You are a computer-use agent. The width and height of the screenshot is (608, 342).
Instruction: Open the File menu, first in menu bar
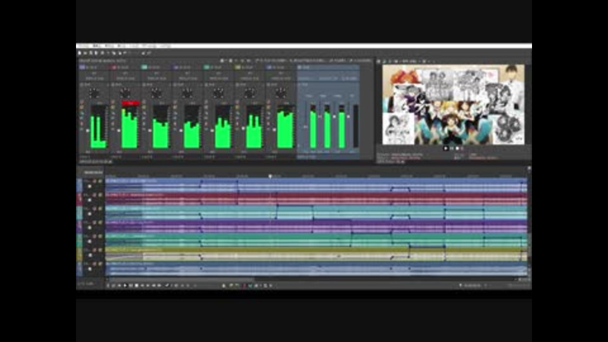83,46
